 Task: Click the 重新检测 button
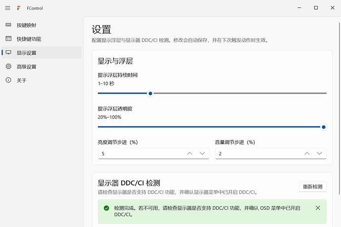[312, 187]
